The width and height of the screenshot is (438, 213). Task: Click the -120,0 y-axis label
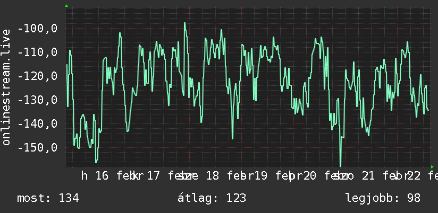pos(37,76)
